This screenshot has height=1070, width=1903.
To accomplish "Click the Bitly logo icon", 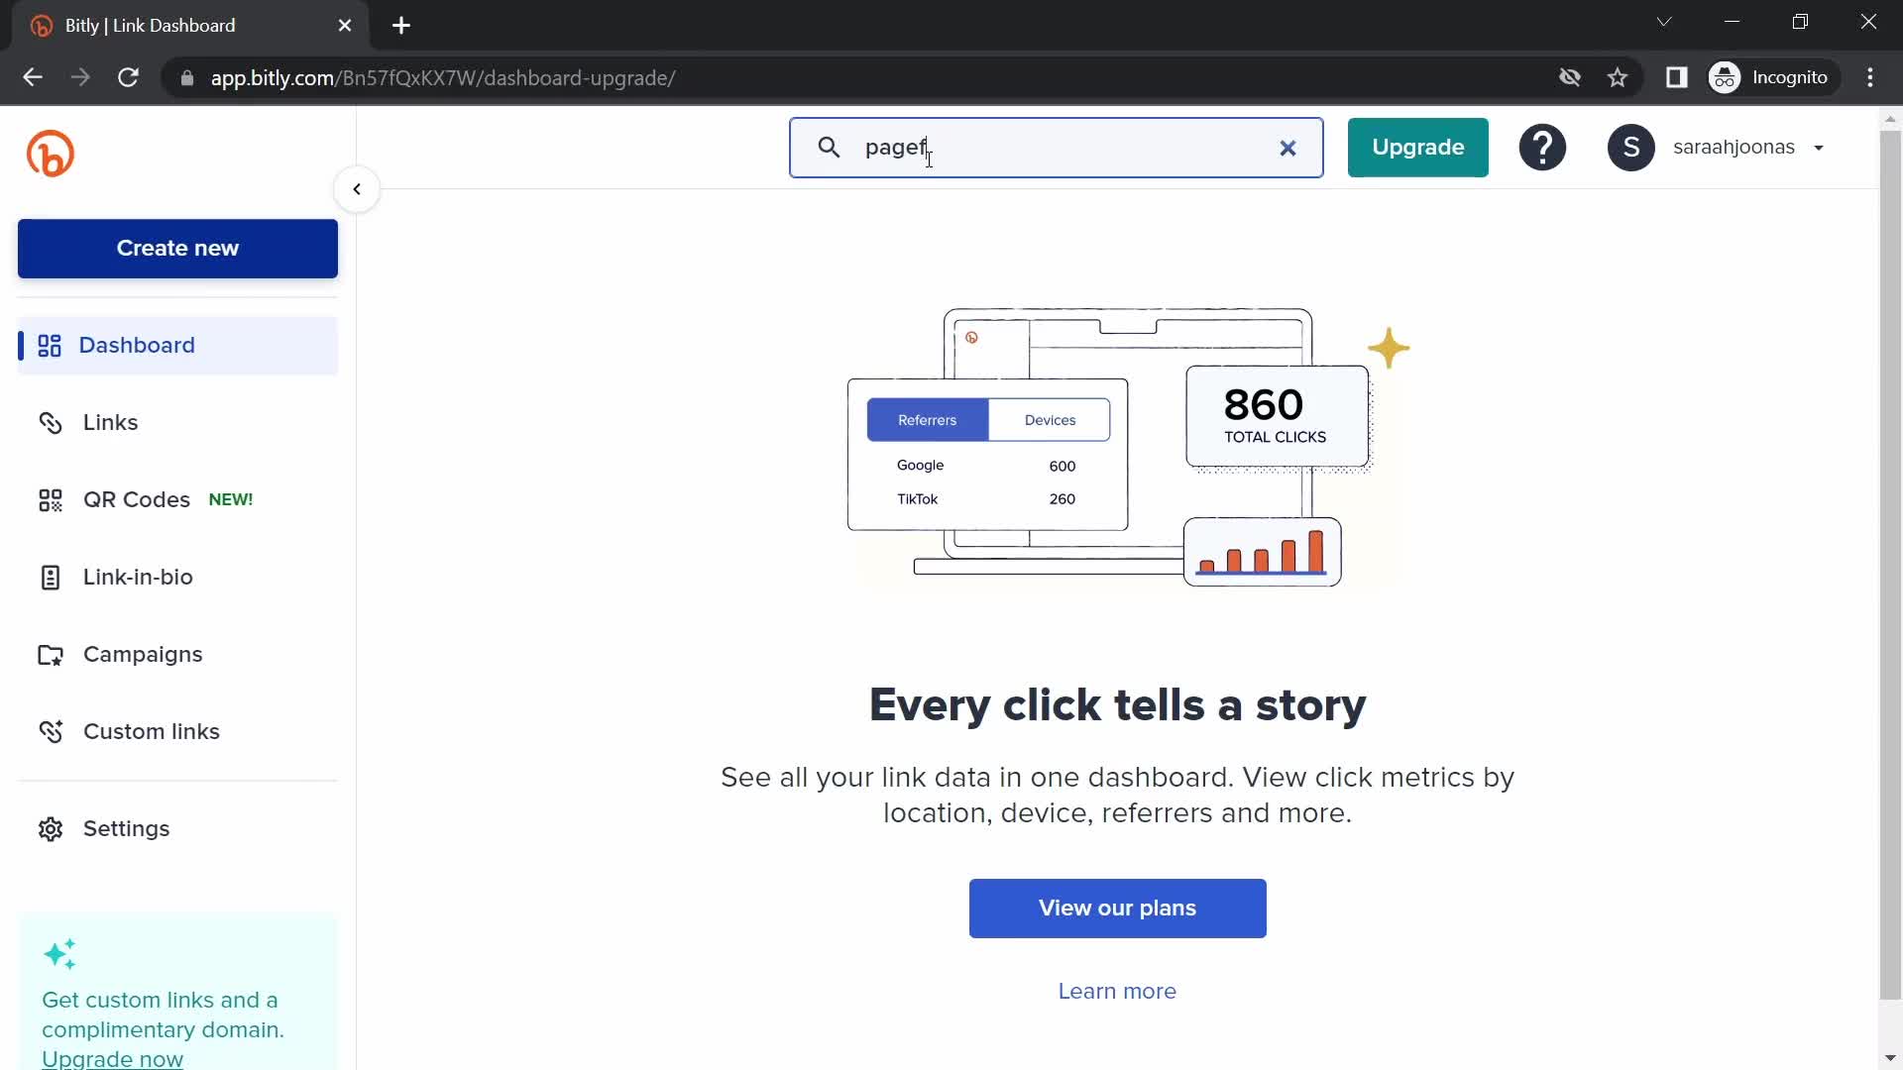I will click(x=51, y=153).
